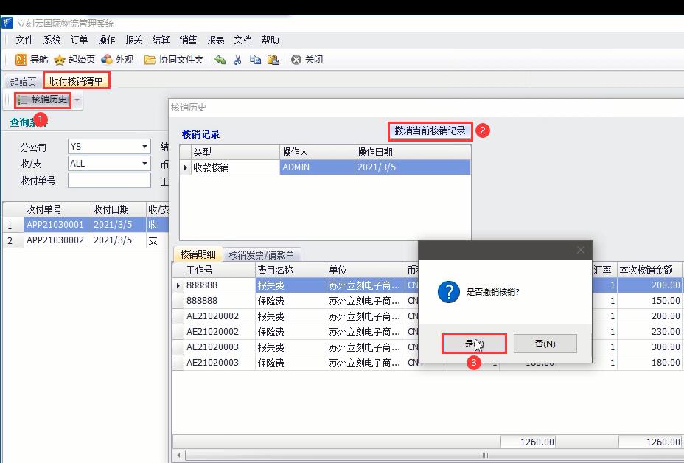The height and width of the screenshot is (463, 684).
Task: Click into the 收付单号 input field
Action: (x=109, y=181)
